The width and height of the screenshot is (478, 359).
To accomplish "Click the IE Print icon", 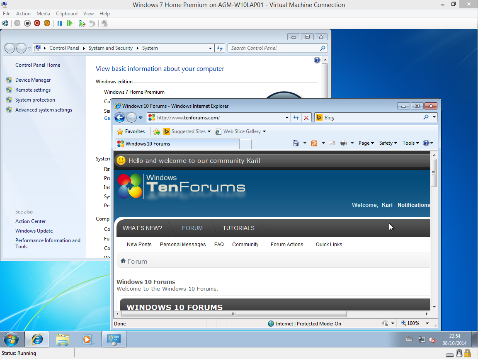I will click(343, 143).
